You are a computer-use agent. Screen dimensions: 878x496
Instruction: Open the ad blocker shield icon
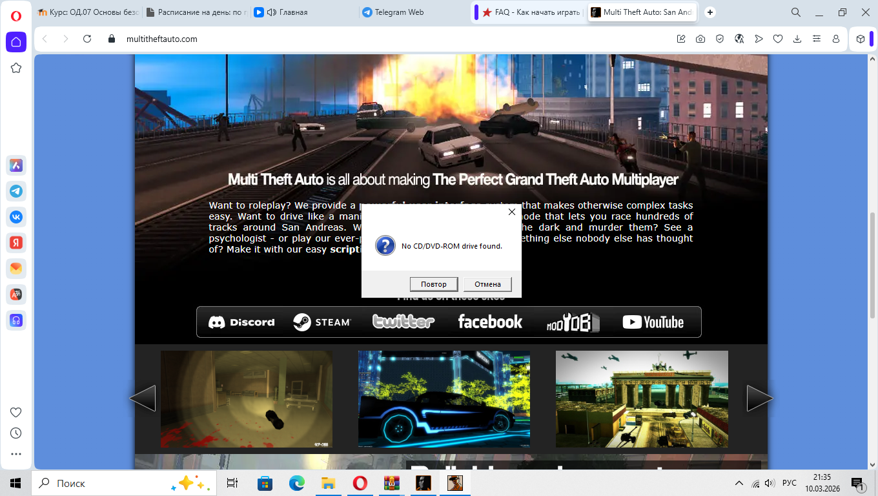click(x=720, y=39)
